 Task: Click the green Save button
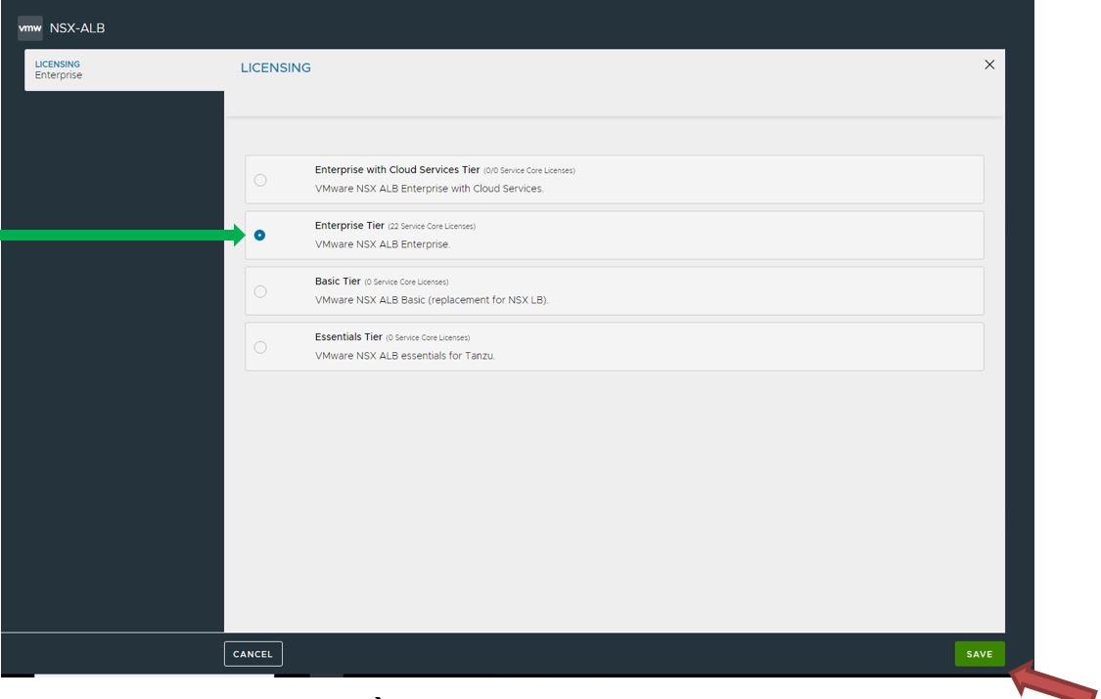point(980,654)
